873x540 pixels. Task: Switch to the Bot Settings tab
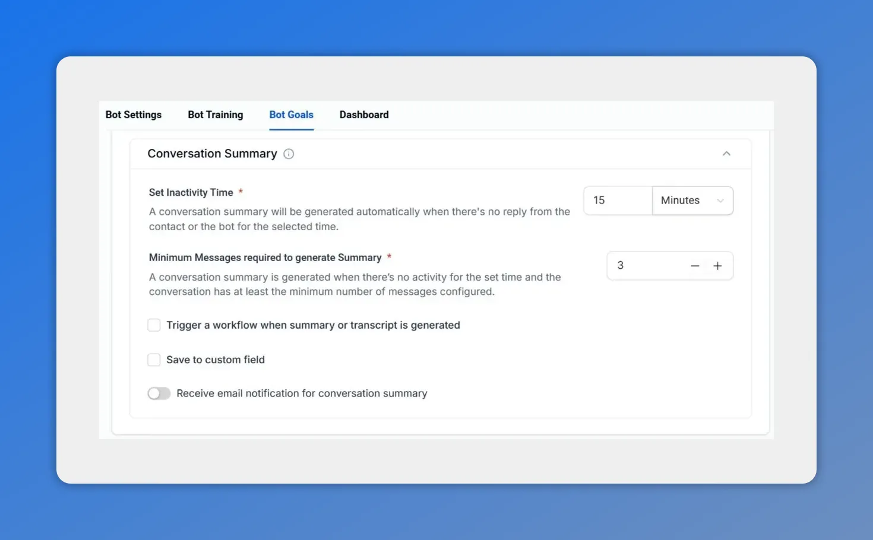coord(134,115)
